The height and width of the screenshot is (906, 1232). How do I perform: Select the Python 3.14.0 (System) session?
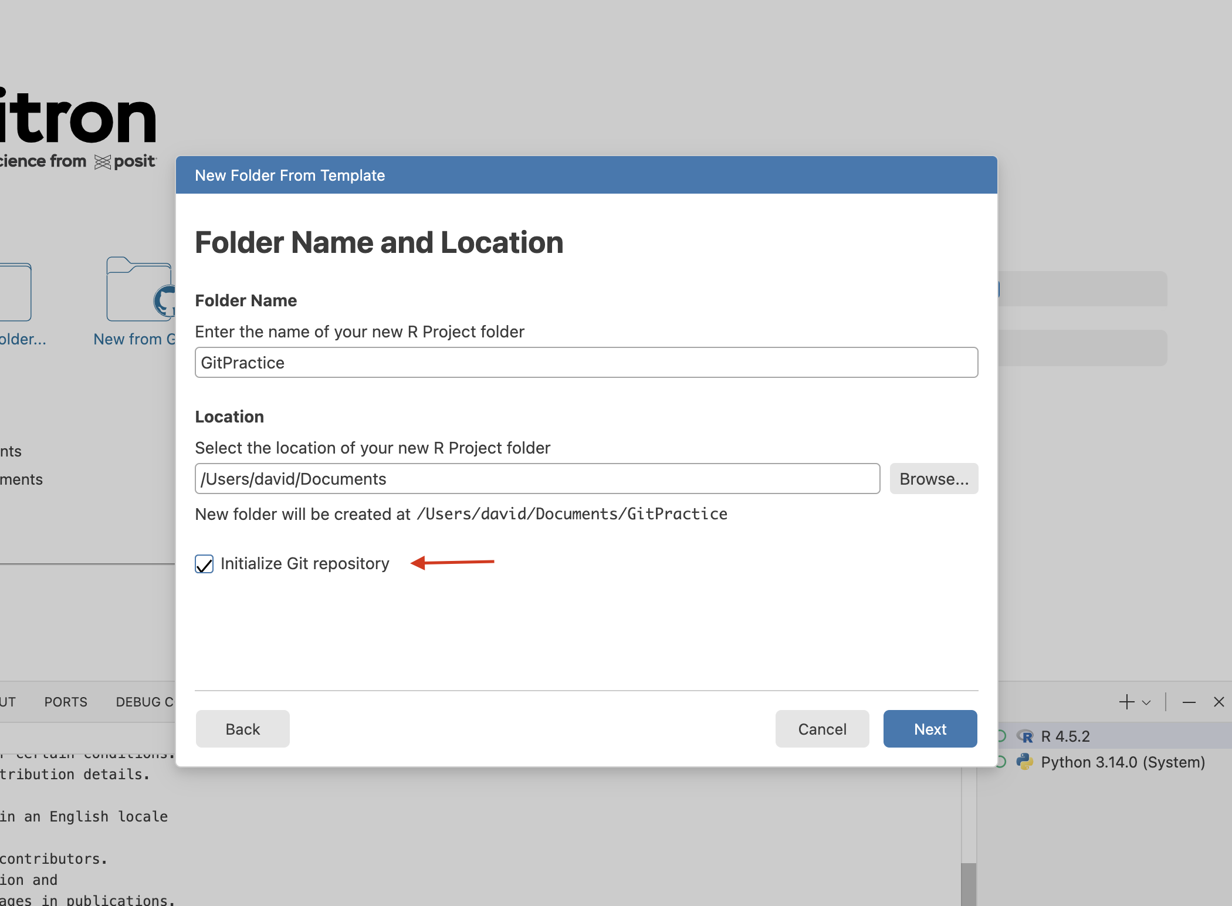[x=1122, y=762]
